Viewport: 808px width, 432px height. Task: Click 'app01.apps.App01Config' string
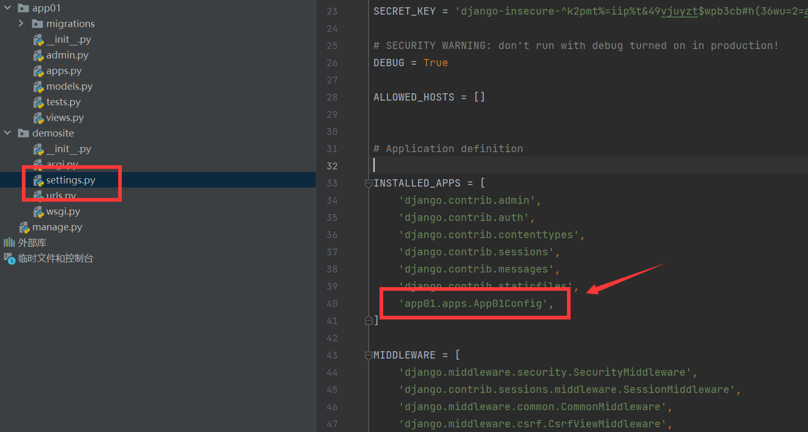[473, 303]
